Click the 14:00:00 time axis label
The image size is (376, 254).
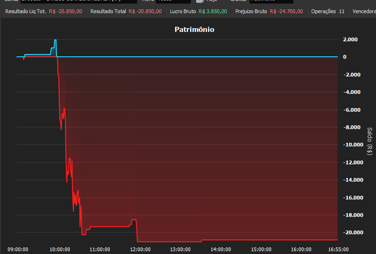click(x=221, y=249)
